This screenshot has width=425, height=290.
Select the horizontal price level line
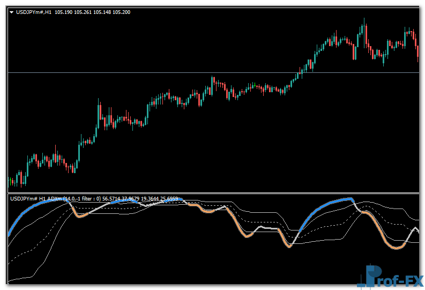point(161,72)
